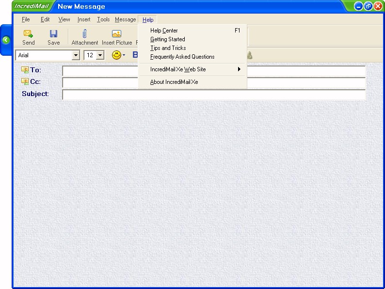Screen dimensions: 385x289
Task: Click the Save floppy disk icon
Action: coord(53,34)
